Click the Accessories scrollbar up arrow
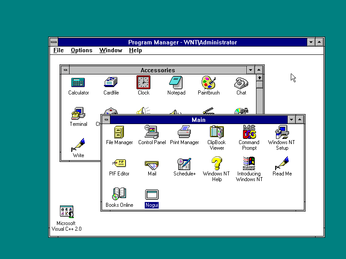346x259 pixels. [259, 78]
